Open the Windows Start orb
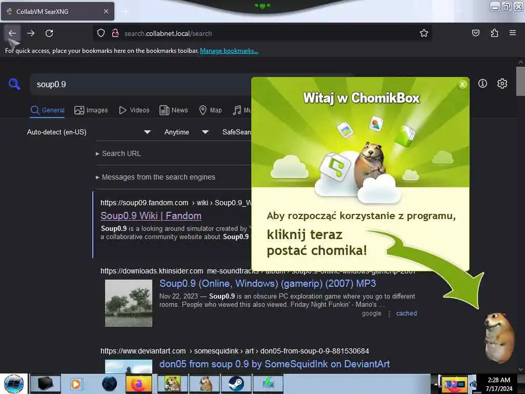 tap(13, 384)
